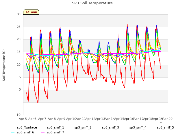
Task: Click the purple sp3_smT_5 legend swatch
Action: (x=153, y=128)
